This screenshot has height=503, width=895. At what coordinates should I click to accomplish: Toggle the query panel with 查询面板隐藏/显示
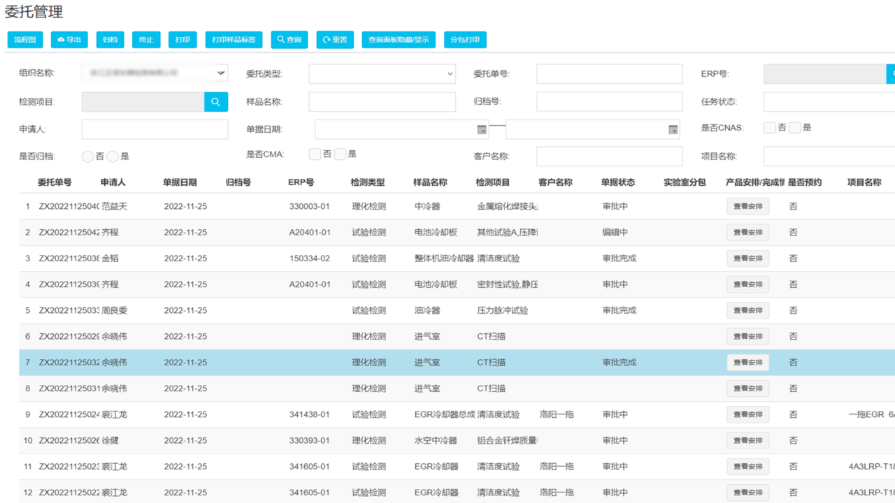point(399,40)
